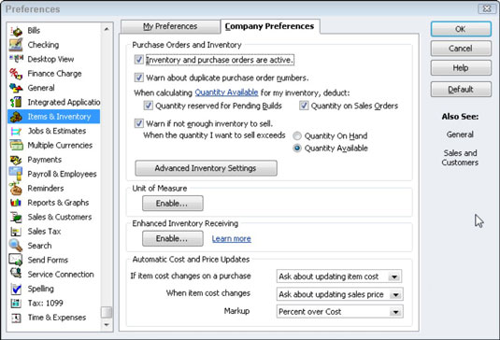The height and width of the screenshot is (340, 500).
Task: Uncheck Inventory and purchase orders are active
Action: [139, 60]
